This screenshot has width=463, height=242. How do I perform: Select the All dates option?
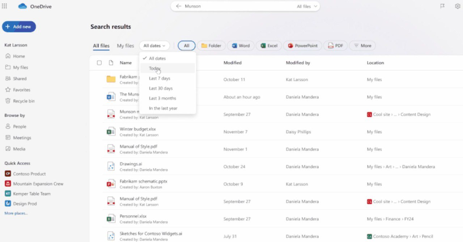point(167,58)
